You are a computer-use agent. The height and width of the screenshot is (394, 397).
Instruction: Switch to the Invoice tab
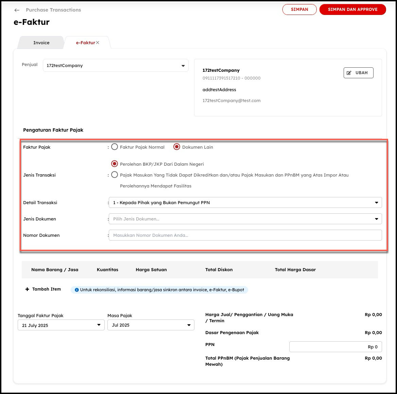point(41,43)
